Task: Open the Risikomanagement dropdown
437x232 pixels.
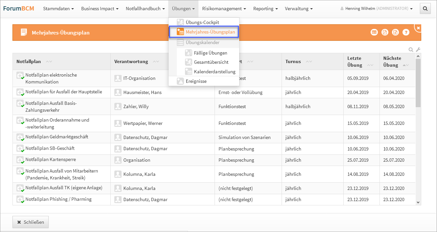Action: coord(224,9)
